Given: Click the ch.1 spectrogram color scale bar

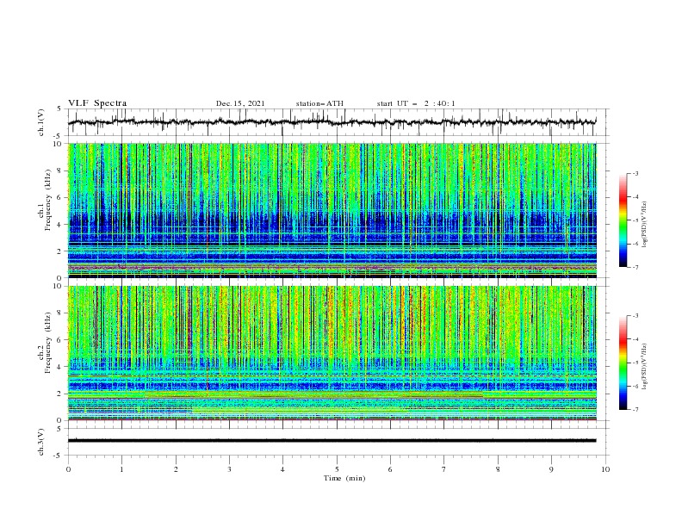Looking at the screenshot, I should [x=623, y=220].
